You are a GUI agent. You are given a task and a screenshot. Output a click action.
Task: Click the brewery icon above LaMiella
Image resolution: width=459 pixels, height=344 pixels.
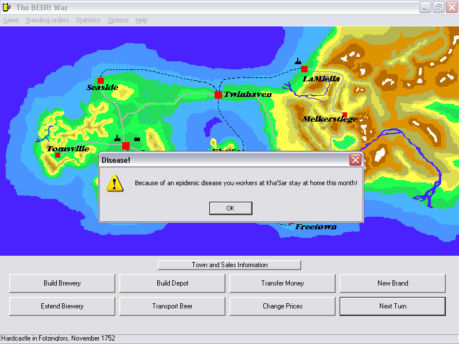point(298,61)
